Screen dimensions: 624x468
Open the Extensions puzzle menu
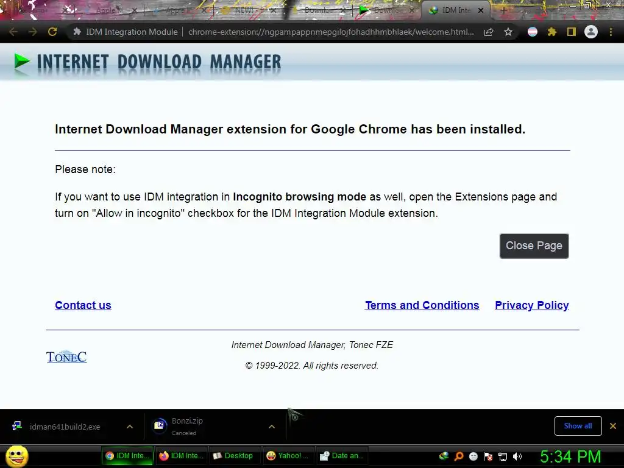552,32
